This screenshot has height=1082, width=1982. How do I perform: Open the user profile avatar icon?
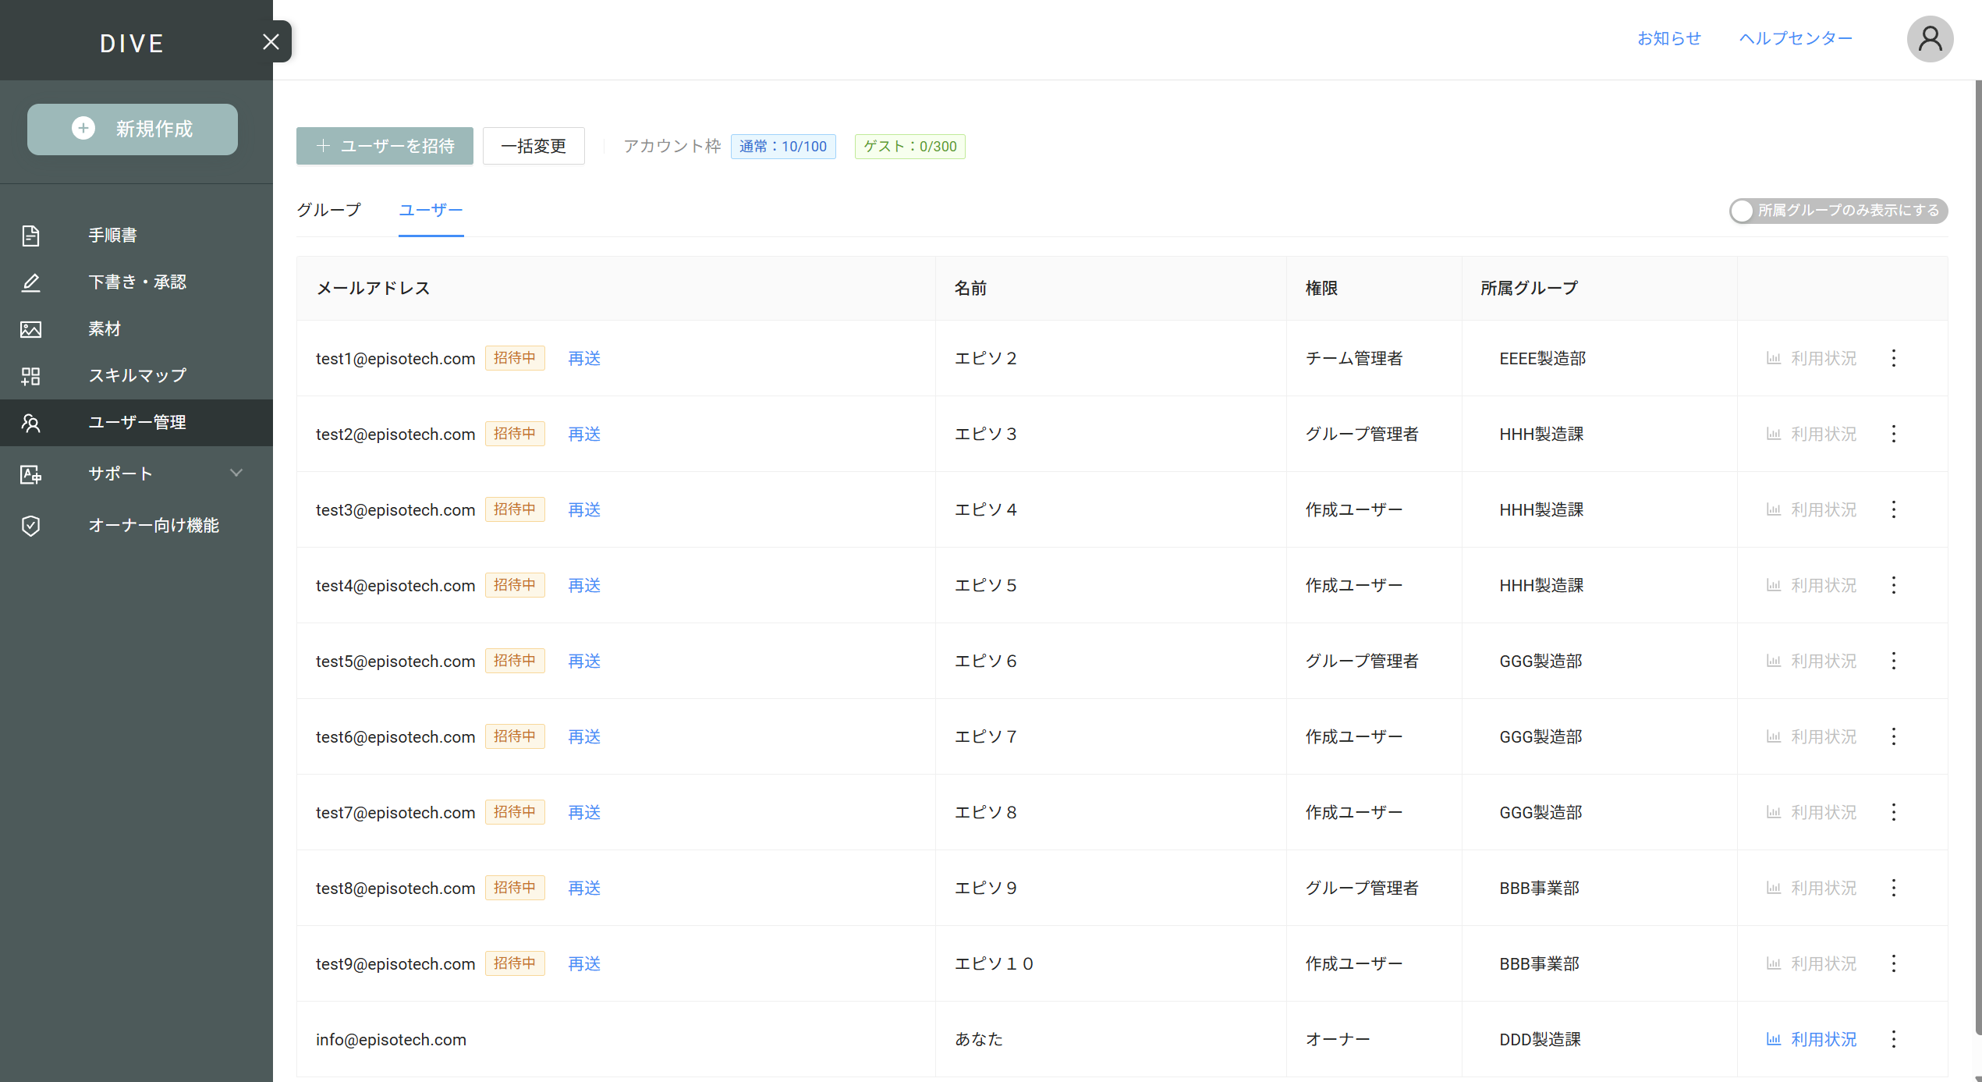[1930, 39]
